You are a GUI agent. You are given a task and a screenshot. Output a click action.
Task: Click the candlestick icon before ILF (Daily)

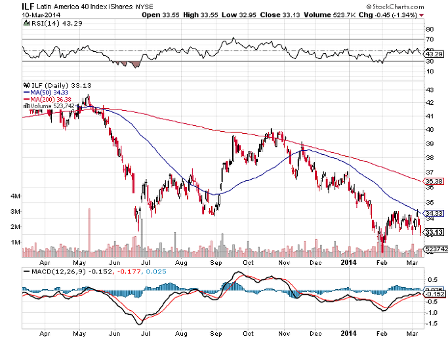tap(27, 85)
